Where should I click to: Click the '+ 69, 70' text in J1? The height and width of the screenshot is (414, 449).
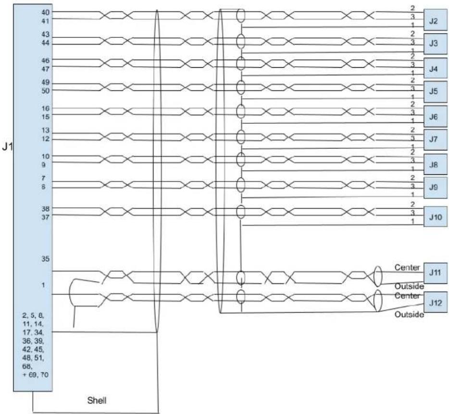click(x=35, y=375)
